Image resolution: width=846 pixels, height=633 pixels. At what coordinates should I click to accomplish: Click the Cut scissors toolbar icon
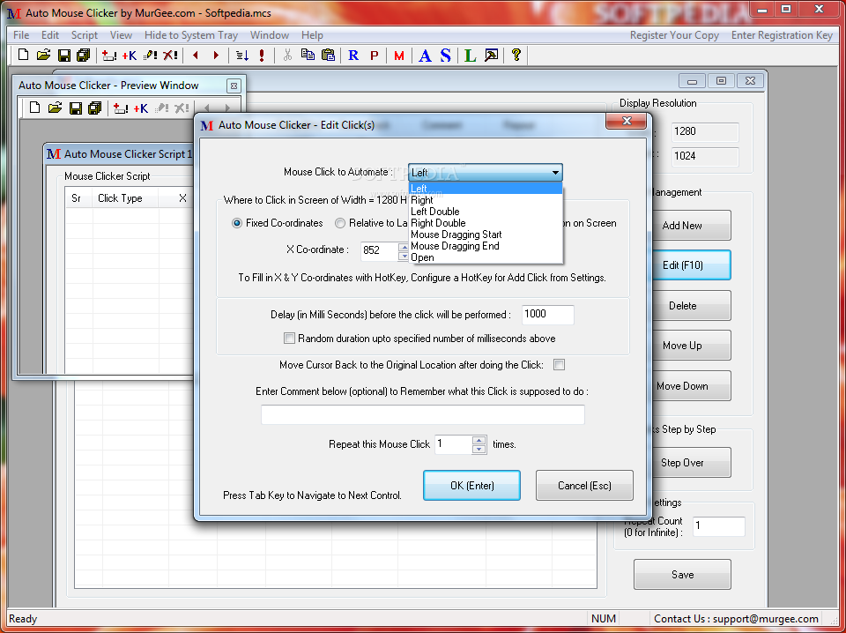[287, 55]
